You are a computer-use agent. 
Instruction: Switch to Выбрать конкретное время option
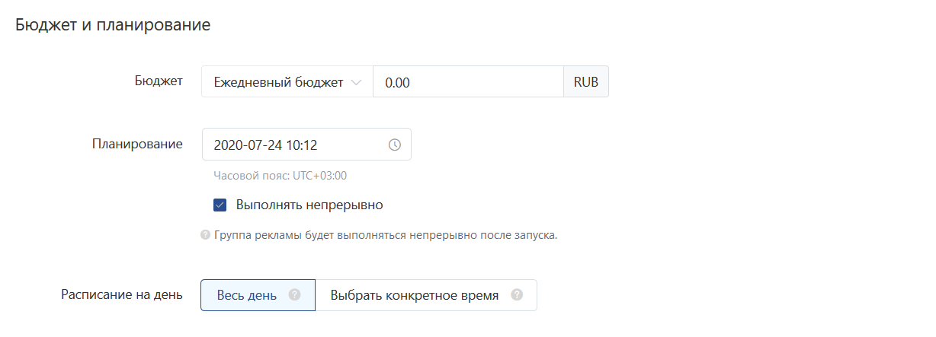[415, 295]
